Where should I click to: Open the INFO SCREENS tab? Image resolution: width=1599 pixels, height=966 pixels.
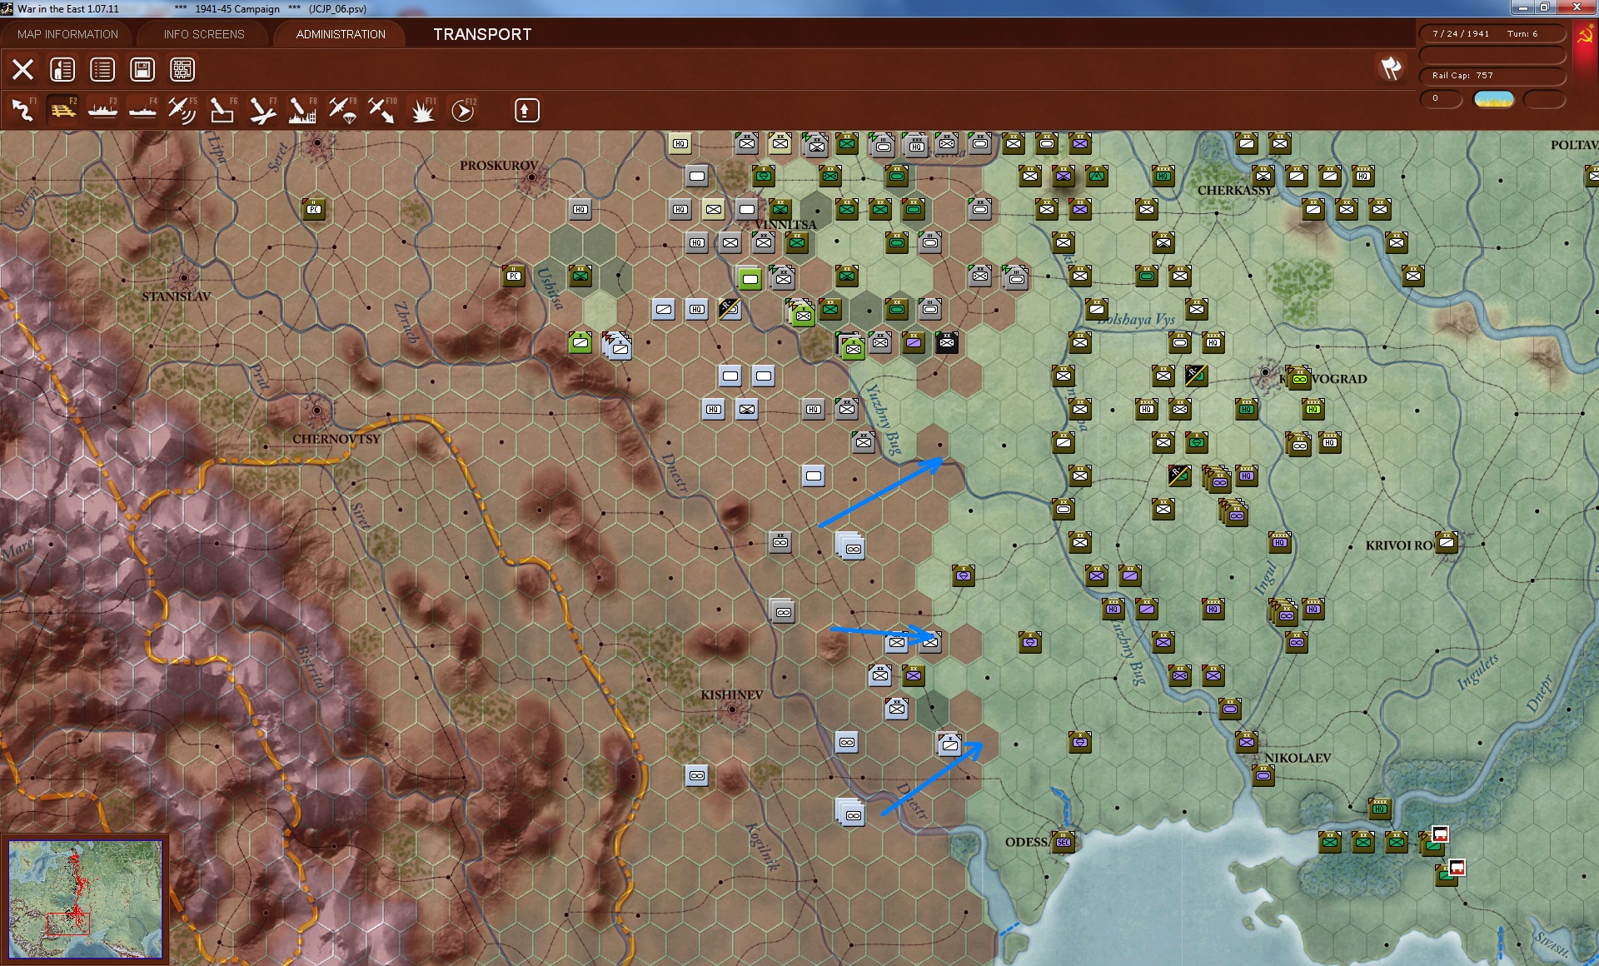point(204,34)
